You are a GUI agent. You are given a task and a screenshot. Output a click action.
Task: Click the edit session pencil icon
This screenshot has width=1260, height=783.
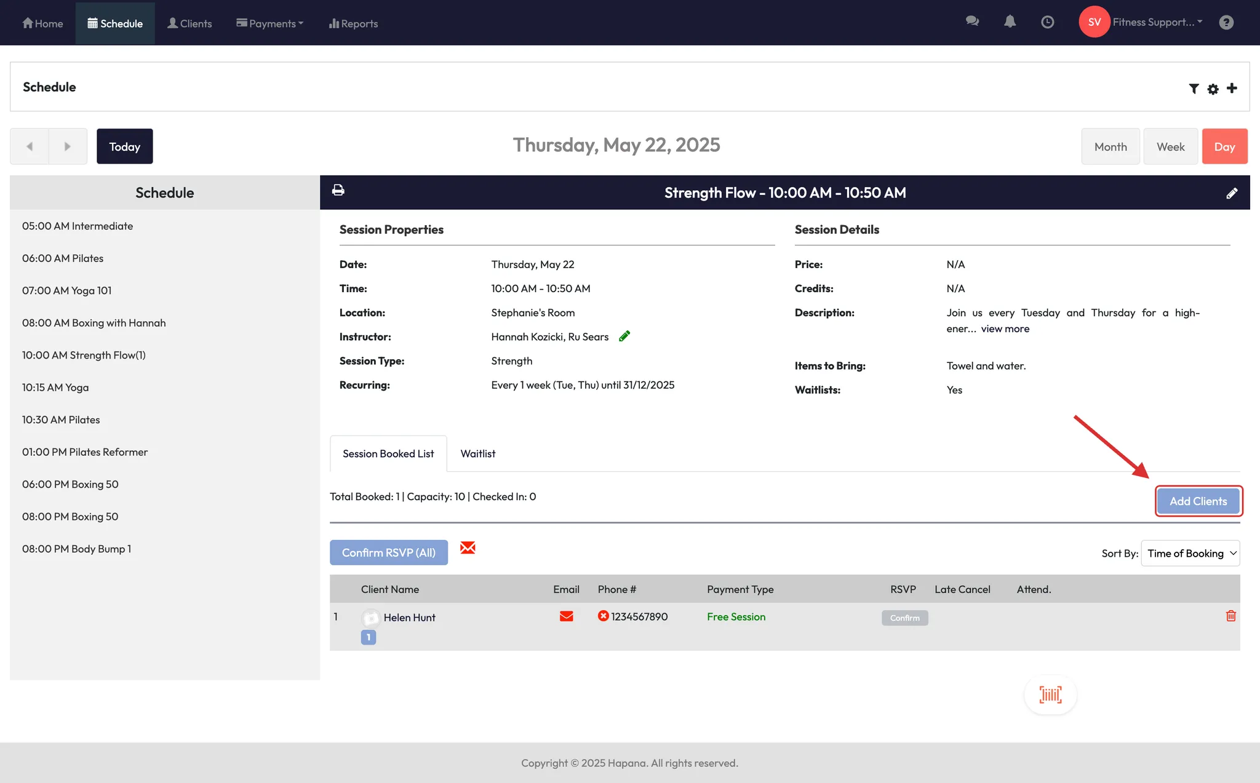click(x=1231, y=193)
